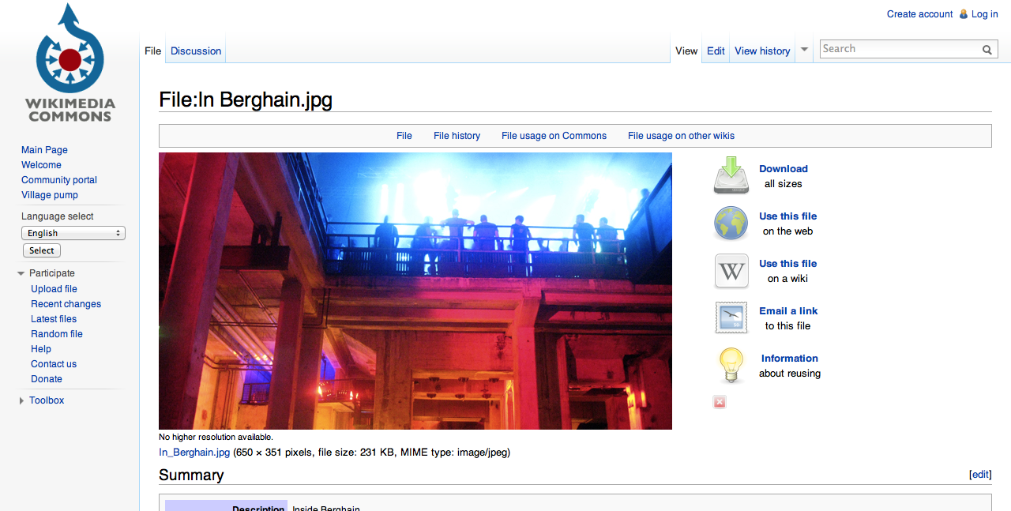
Task: Jump to File usage on Commons
Action: tap(554, 136)
